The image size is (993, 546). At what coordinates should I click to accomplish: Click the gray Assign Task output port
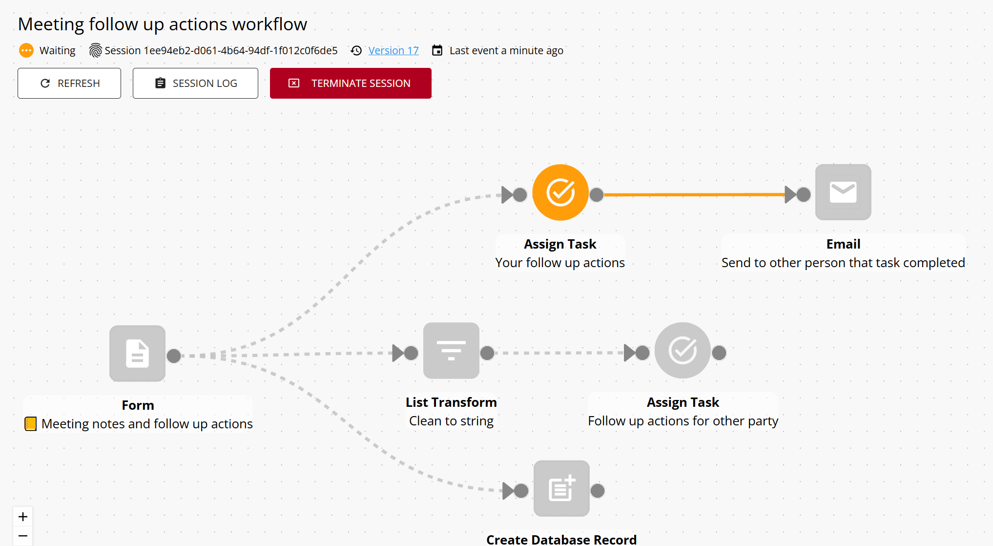[x=719, y=352]
